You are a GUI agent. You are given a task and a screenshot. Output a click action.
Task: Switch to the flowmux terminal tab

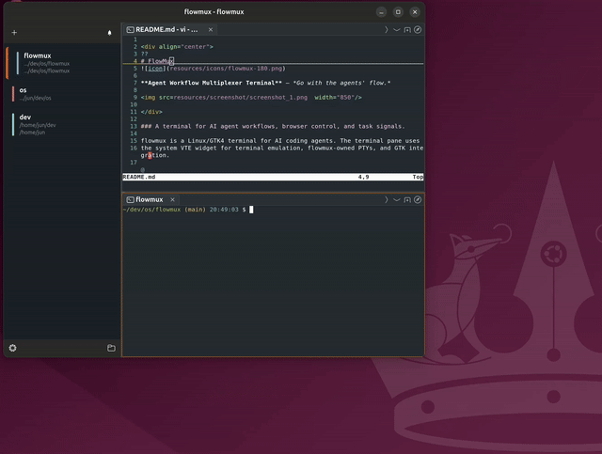(x=150, y=199)
